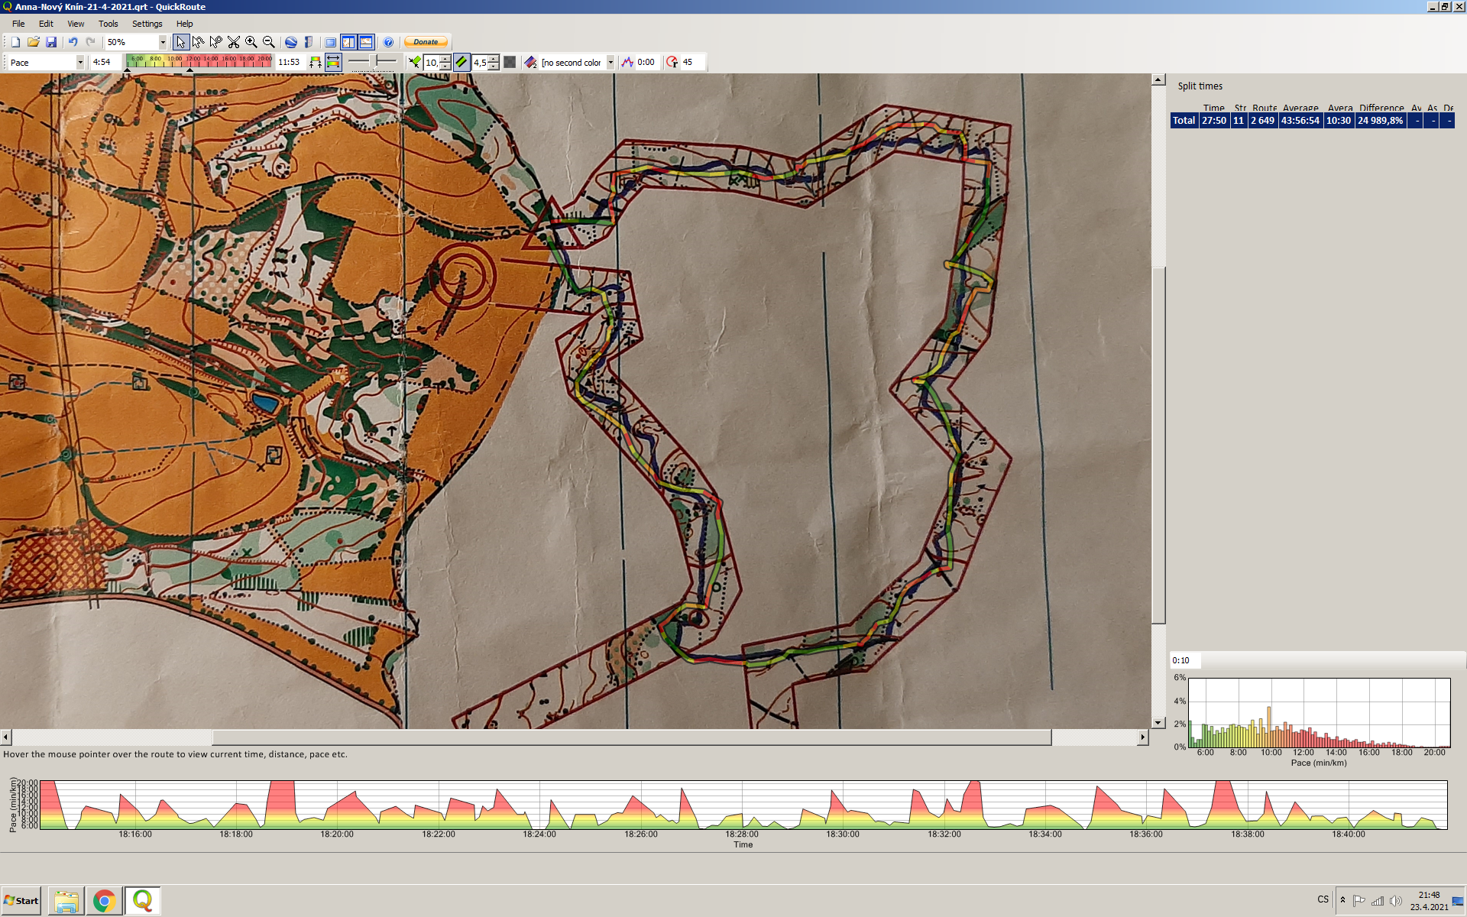Screen dimensions: 1467x917
Task: Click the route transparency slider
Action: coord(373,61)
